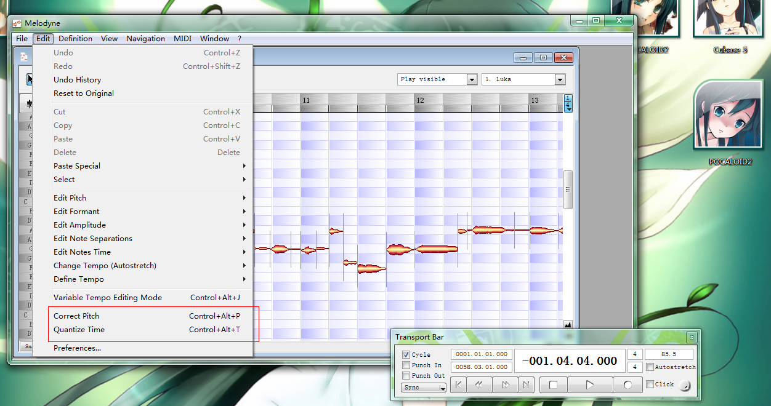Click the 1/4 quantize grid icon
771x406 pixels.
pyautogui.click(x=568, y=103)
